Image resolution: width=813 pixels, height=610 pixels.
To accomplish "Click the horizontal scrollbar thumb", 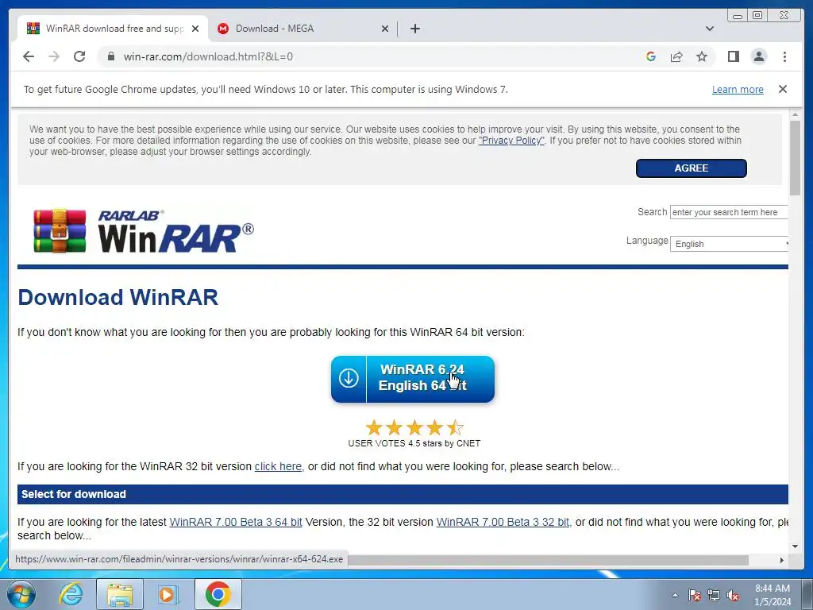I will tap(548, 560).
